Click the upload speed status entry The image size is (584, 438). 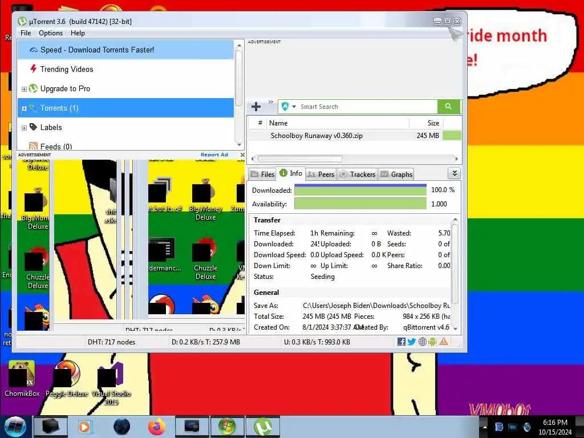[x=317, y=342]
